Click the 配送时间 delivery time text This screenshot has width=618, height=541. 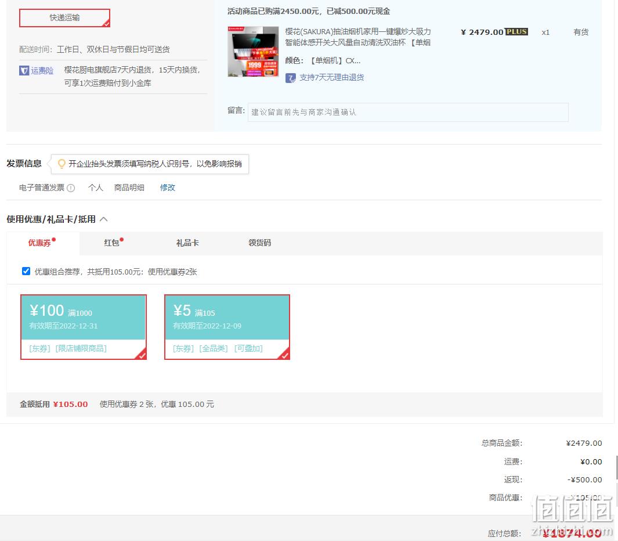(x=95, y=49)
